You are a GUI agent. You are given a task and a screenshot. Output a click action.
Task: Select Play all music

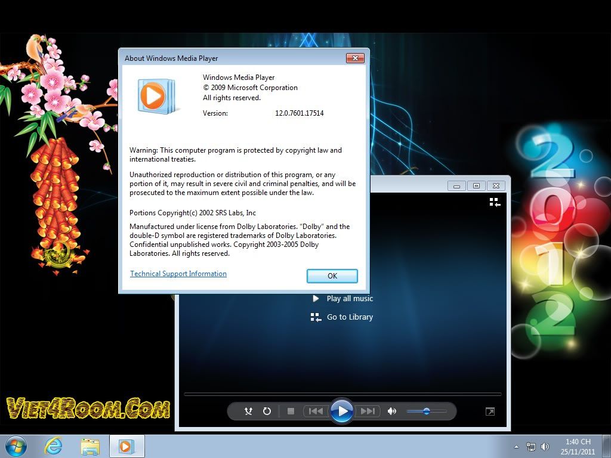click(x=343, y=299)
